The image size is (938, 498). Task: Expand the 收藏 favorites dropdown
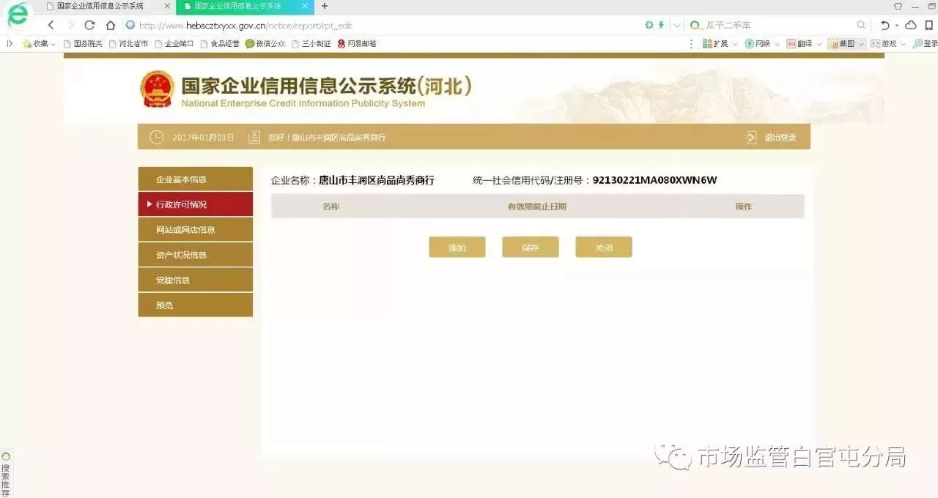pos(53,44)
